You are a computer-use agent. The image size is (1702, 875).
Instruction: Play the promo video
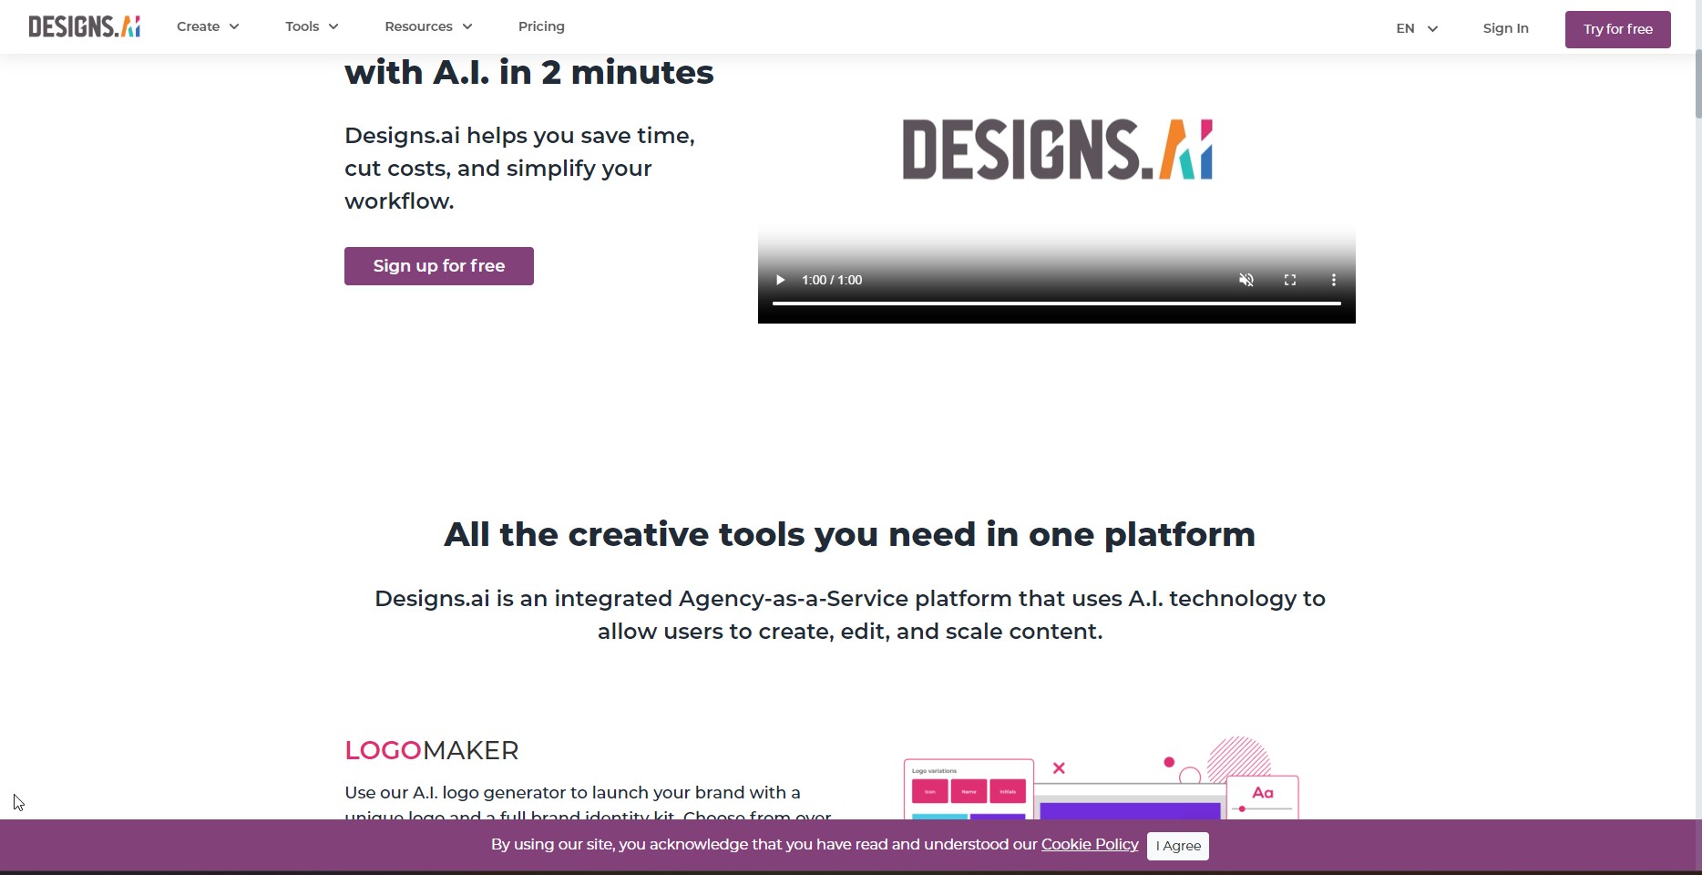point(780,280)
